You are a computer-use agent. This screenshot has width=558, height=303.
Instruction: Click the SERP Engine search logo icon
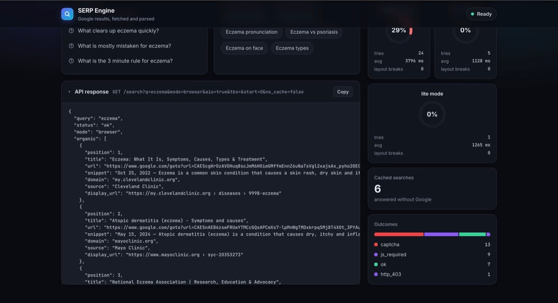[x=67, y=14]
